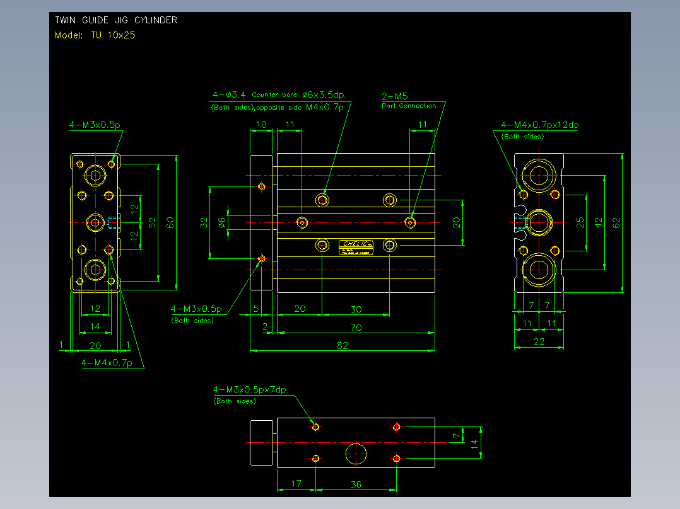Image resolution: width=680 pixels, height=509 pixels.
Task: Select the height dimension '62'
Action: click(x=616, y=223)
